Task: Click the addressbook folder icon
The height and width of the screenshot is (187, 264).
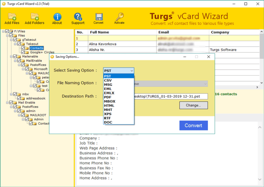Action: (x=23, y=98)
